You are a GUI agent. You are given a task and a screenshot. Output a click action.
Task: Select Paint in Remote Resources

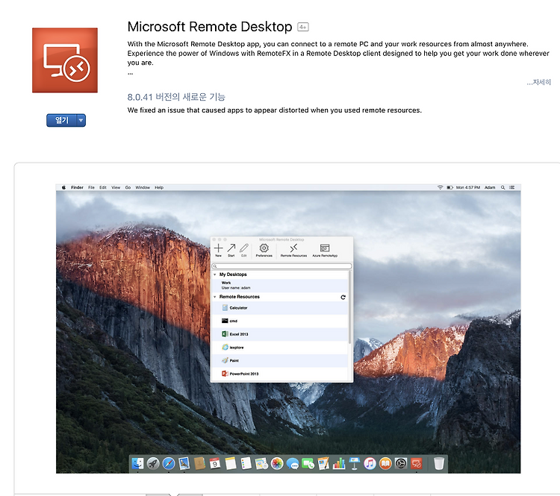coord(280,361)
